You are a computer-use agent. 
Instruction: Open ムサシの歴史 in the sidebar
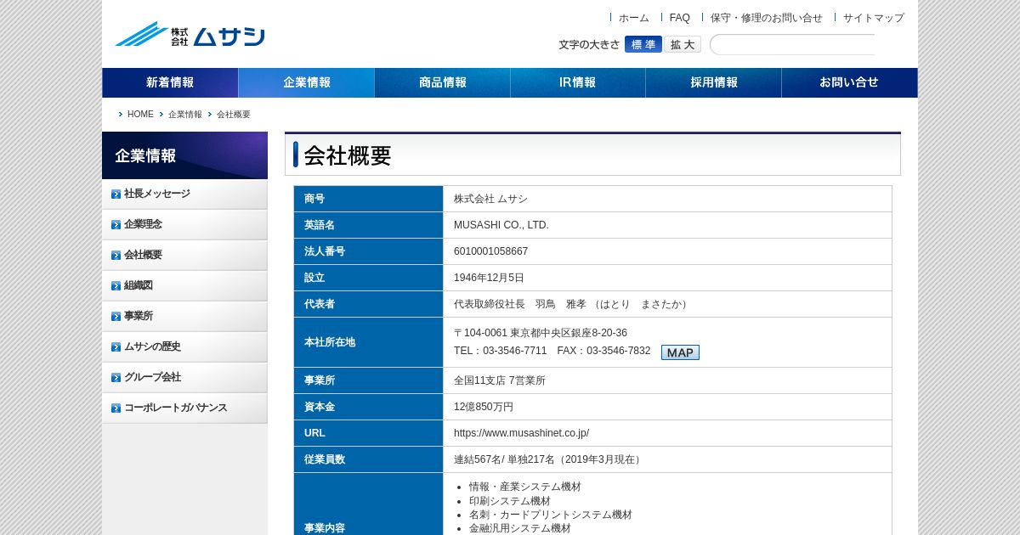pos(184,346)
